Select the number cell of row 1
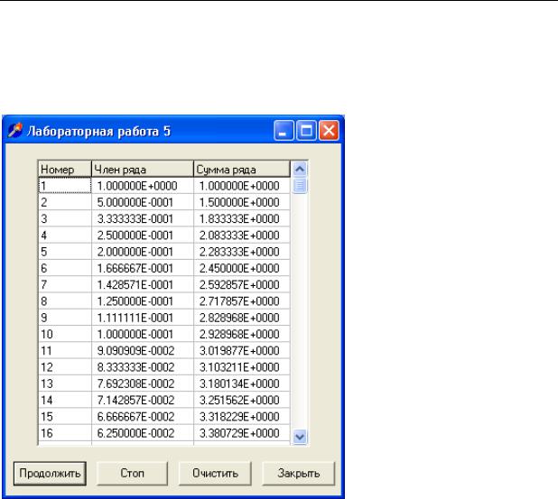This screenshot has width=558, height=499. [65, 186]
